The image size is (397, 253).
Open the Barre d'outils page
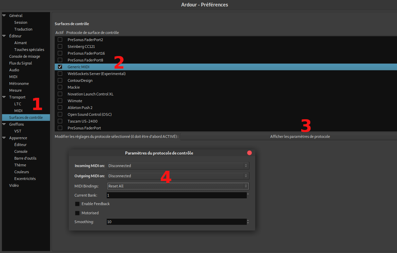coord(25,158)
